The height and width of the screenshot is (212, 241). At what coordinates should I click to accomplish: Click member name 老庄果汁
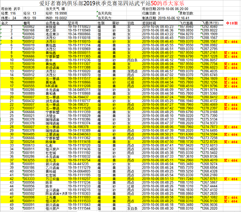click(52, 34)
